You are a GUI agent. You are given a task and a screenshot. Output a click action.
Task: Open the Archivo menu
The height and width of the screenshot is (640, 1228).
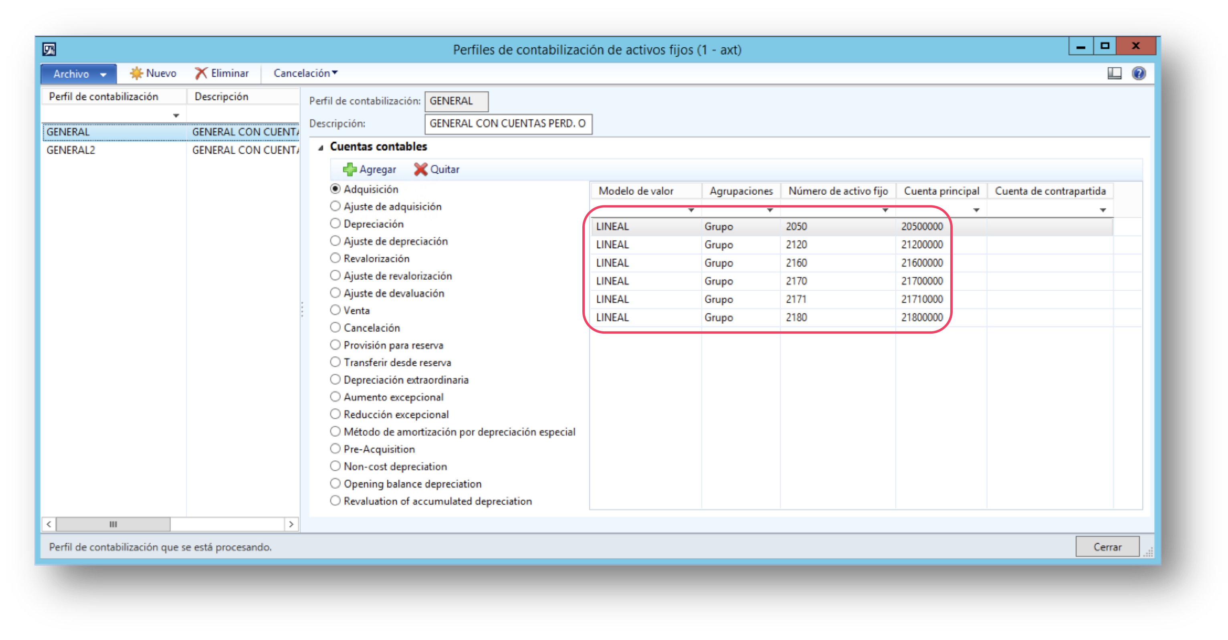click(x=79, y=74)
